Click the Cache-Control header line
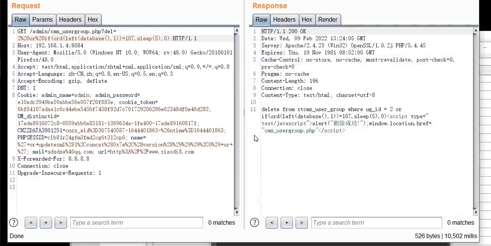This screenshot has width=491, height=246. coord(358,60)
